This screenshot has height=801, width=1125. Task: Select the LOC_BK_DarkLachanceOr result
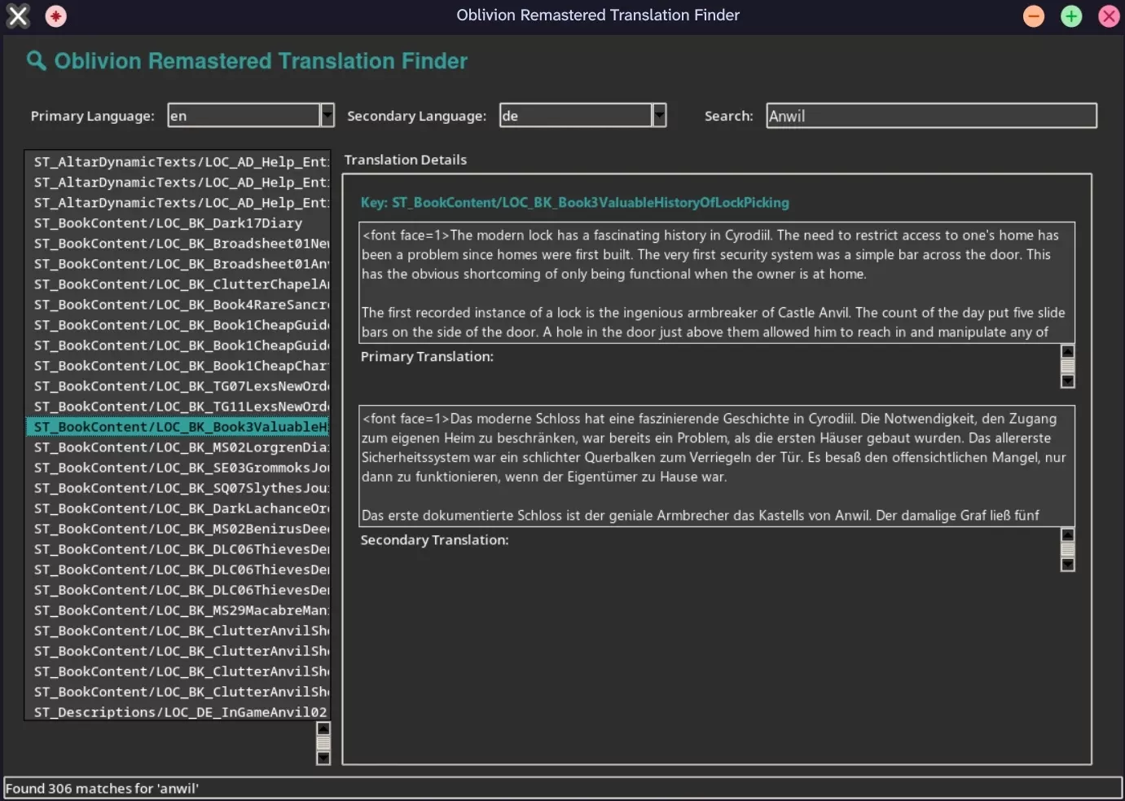tap(178, 508)
